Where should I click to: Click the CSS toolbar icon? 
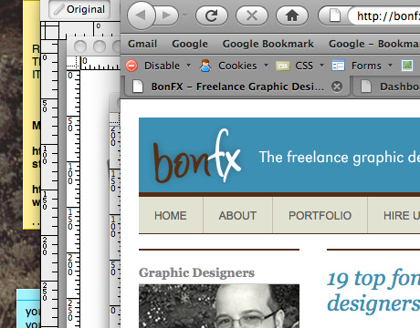click(283, 66)
